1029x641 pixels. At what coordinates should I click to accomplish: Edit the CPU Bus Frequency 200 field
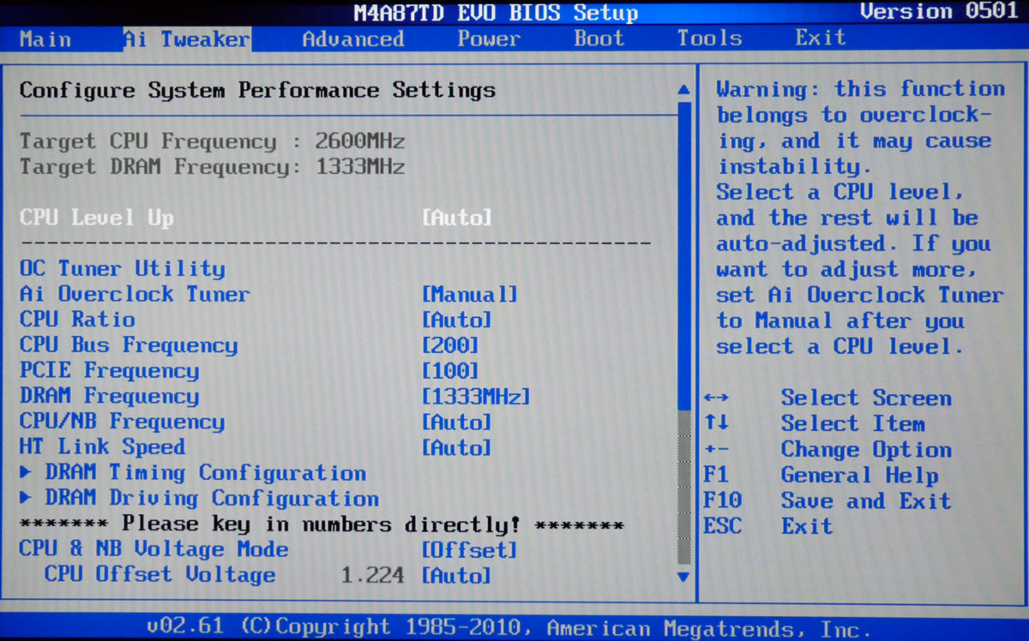450,346
